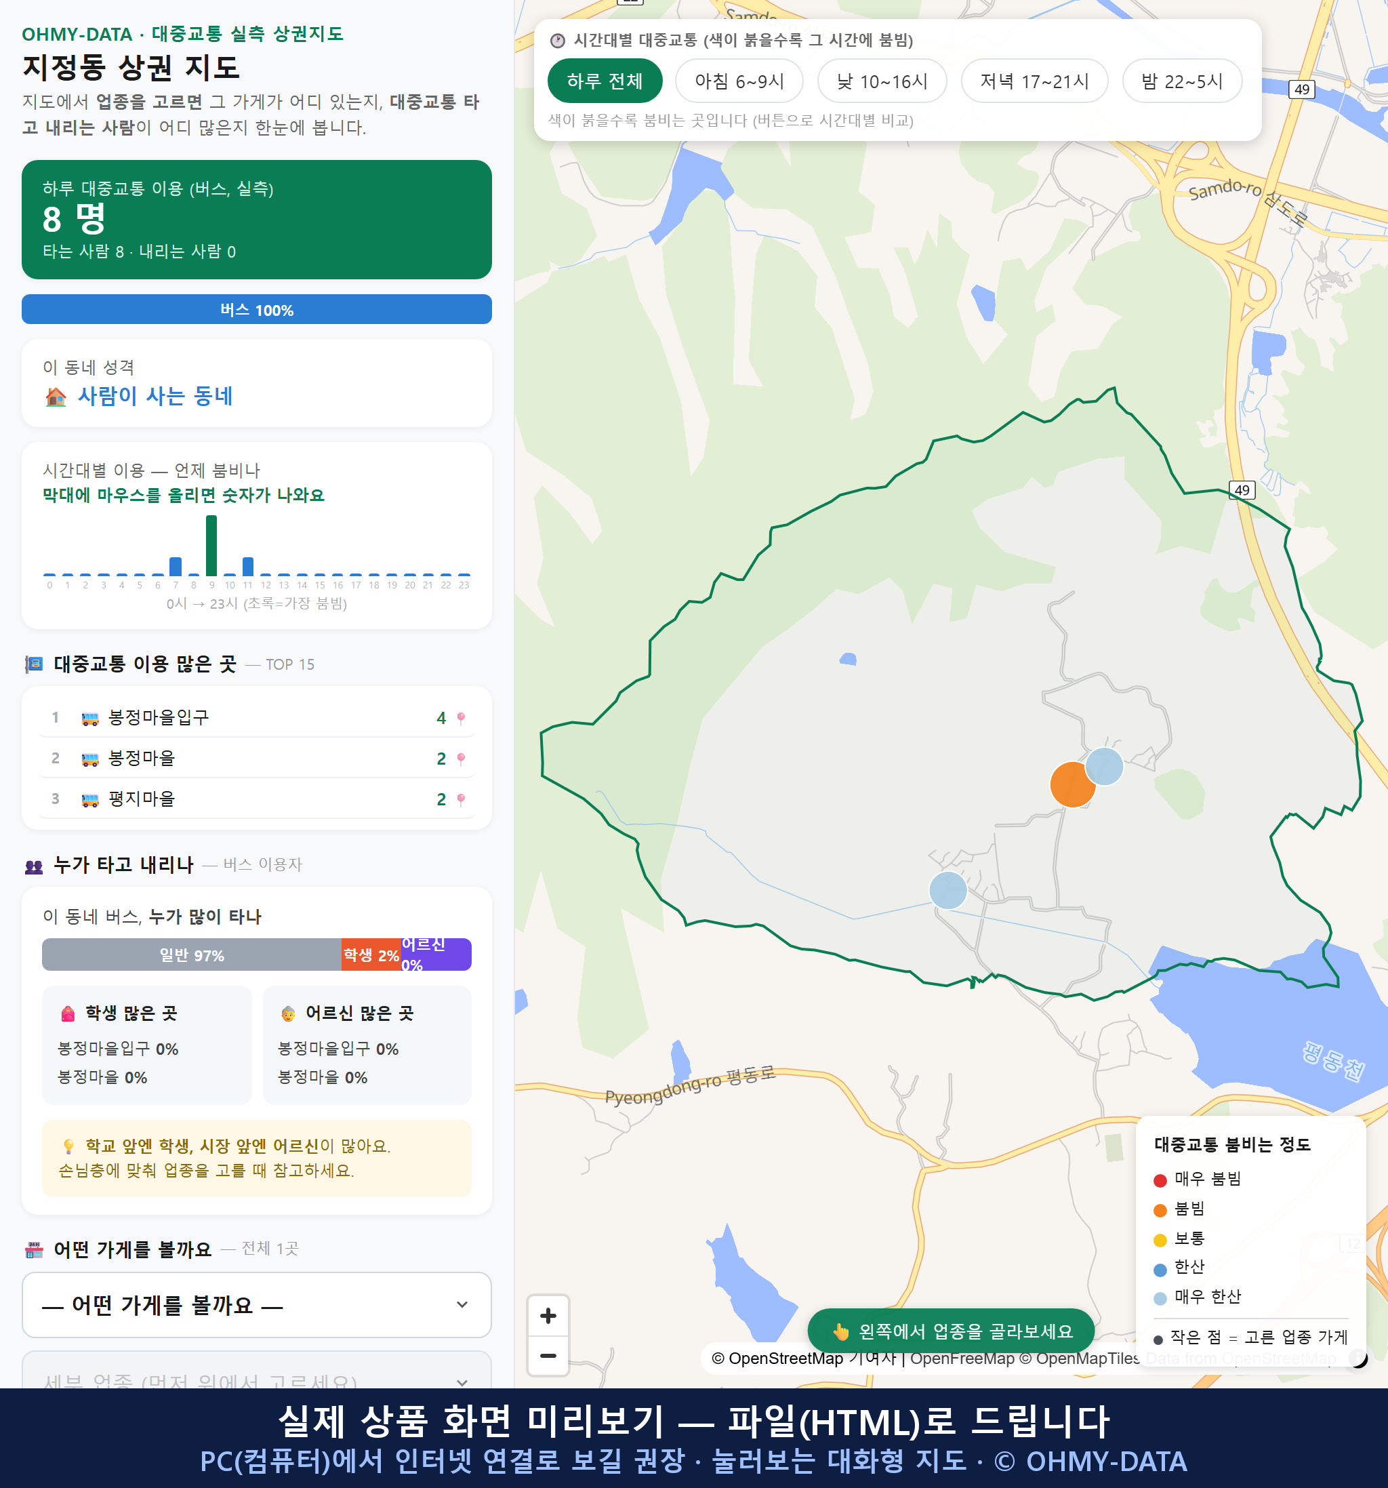Select the 평지마을 row in the list

coord(257,799)
